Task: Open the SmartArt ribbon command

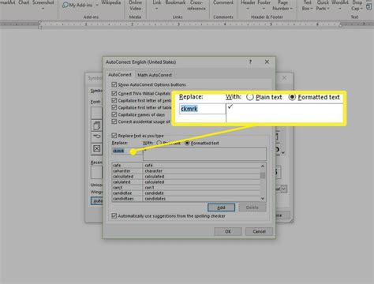Action: coord(7,2)
